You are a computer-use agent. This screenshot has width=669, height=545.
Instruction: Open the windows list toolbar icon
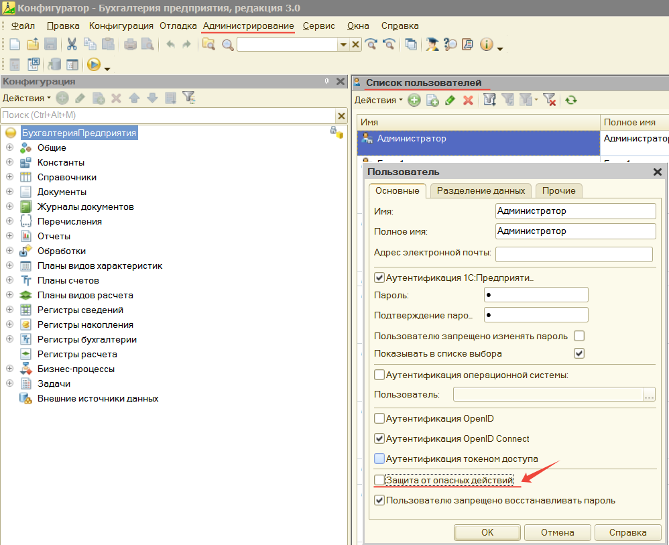(411, 44)
